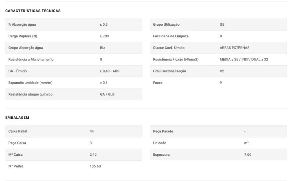The width and height of the screenshot is (295, 181).
Task: Select the Faces row label
Action: (158, 83)
